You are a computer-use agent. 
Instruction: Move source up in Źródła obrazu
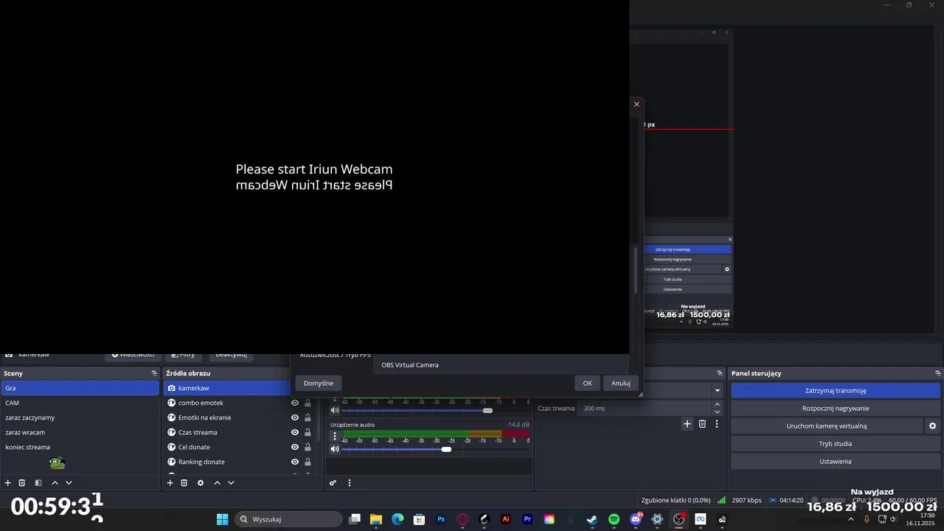click(x=217, y=483)
